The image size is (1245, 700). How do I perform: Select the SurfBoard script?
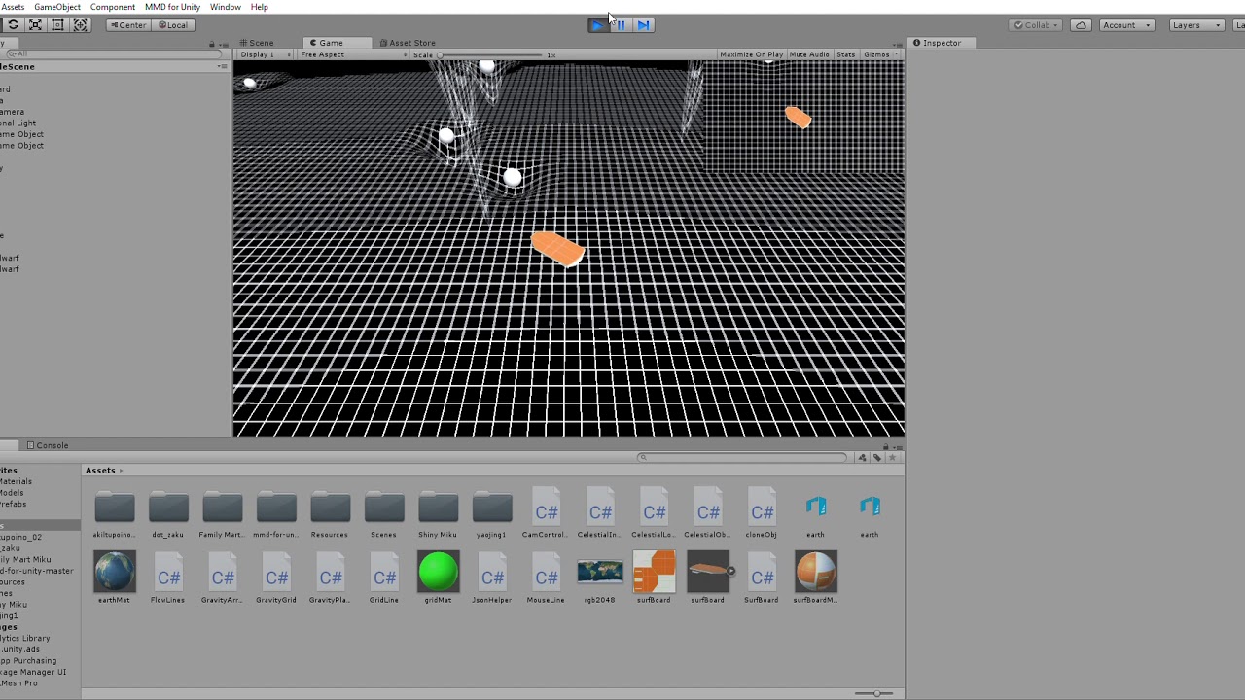[x=762, y=577]
